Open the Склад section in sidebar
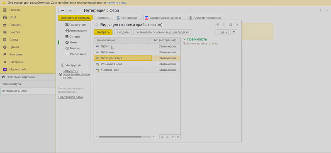This screenshot has height=153, width=331. [x=14, y=40]
